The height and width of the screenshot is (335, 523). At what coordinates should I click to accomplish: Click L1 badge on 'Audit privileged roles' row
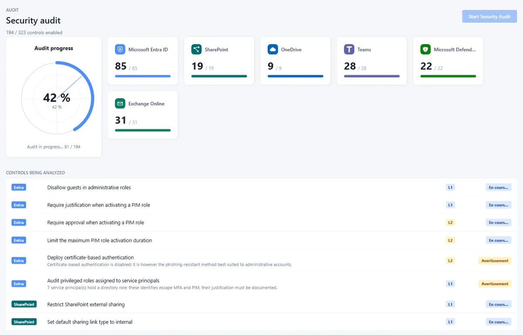coord(450,284)
